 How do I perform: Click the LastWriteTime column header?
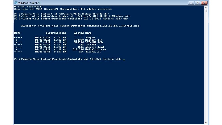56,33
